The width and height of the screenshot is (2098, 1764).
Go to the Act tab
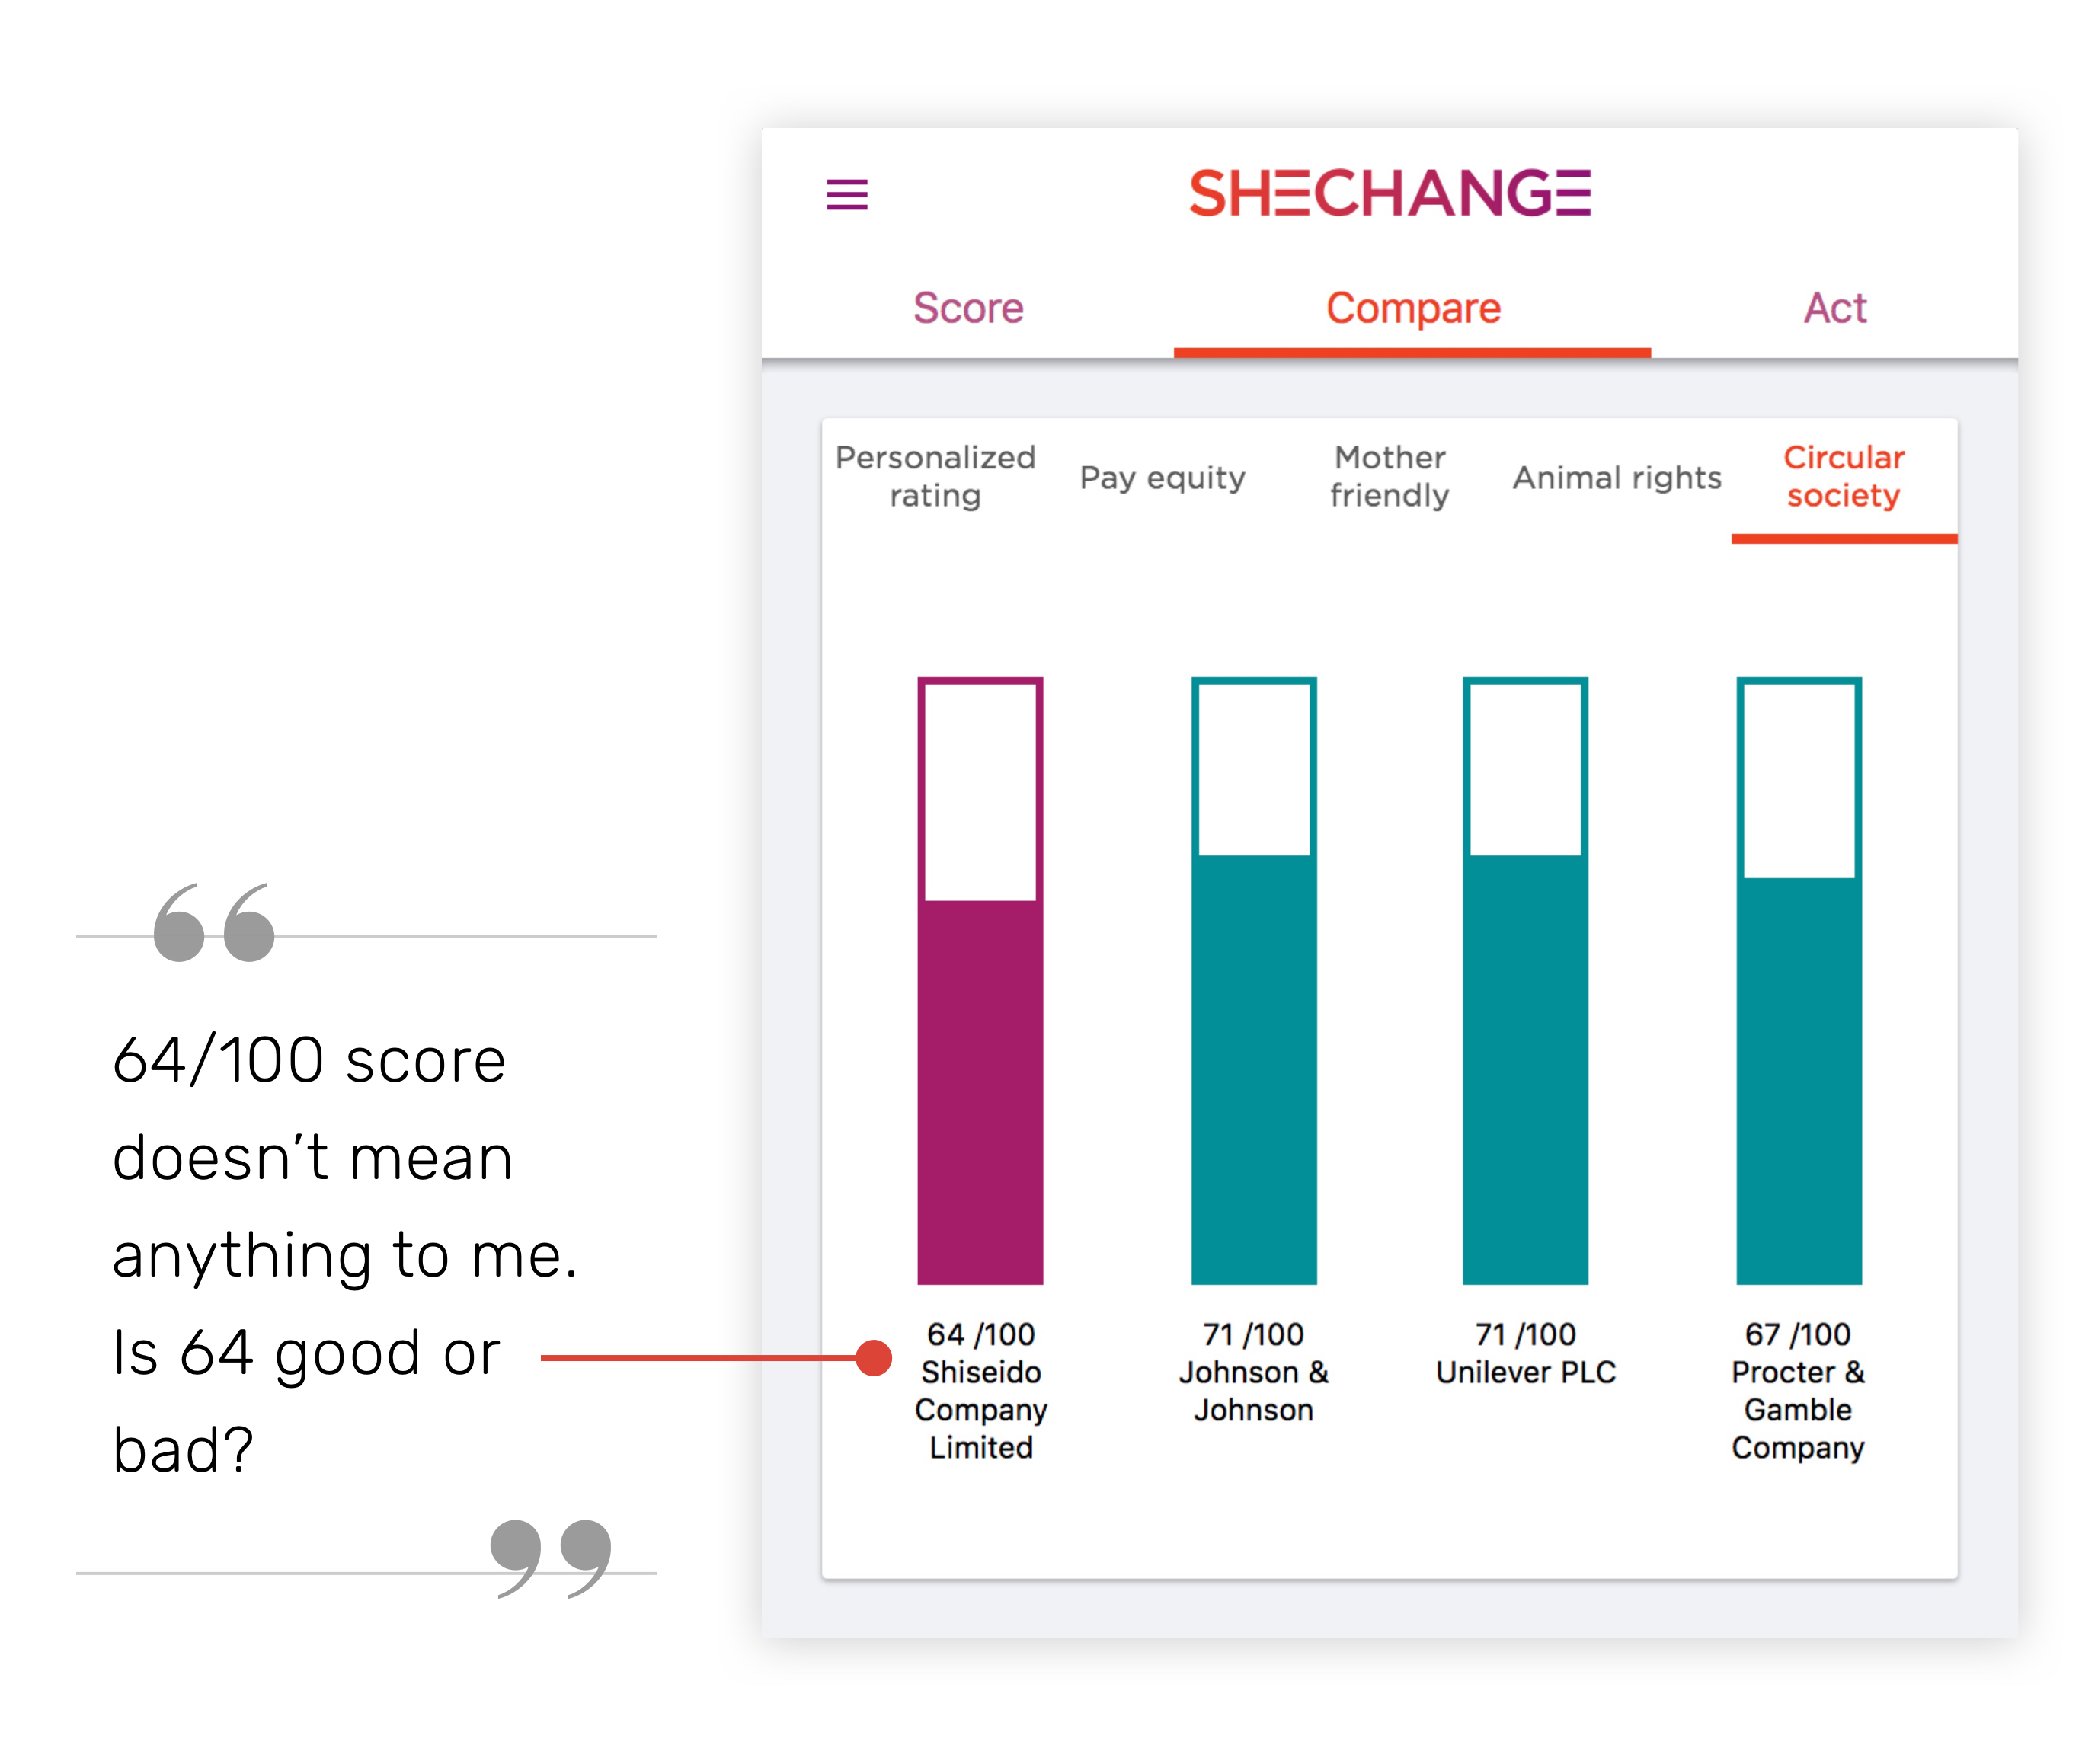(1834, 308)
